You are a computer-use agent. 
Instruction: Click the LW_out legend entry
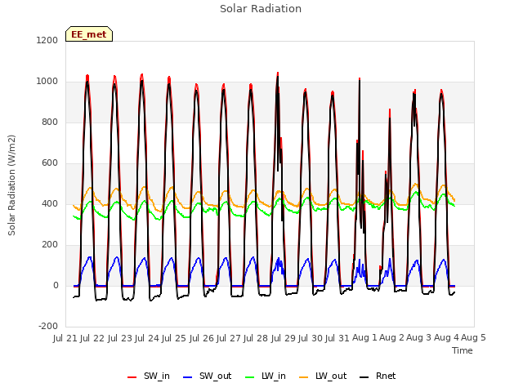pos(323,376)
